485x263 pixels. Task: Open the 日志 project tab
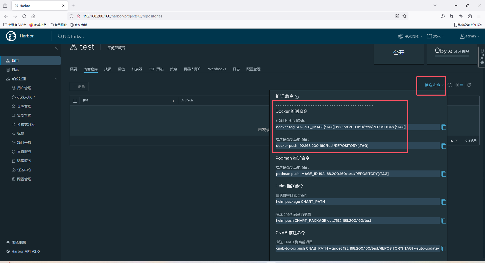pos(236,69)
